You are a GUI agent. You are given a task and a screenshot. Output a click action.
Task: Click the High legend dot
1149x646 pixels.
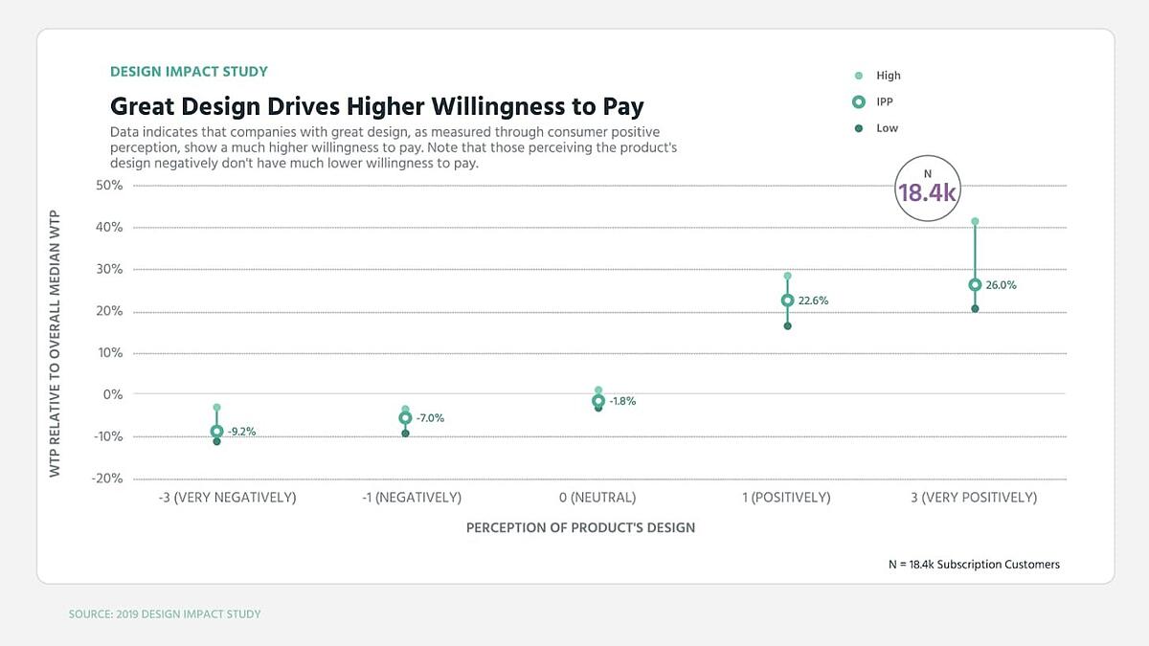[858, 76]
